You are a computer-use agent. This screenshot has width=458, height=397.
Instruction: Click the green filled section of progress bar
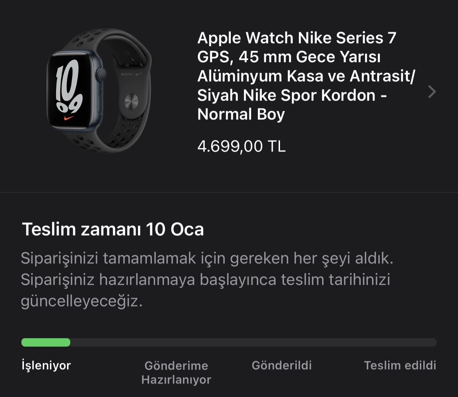46,342
